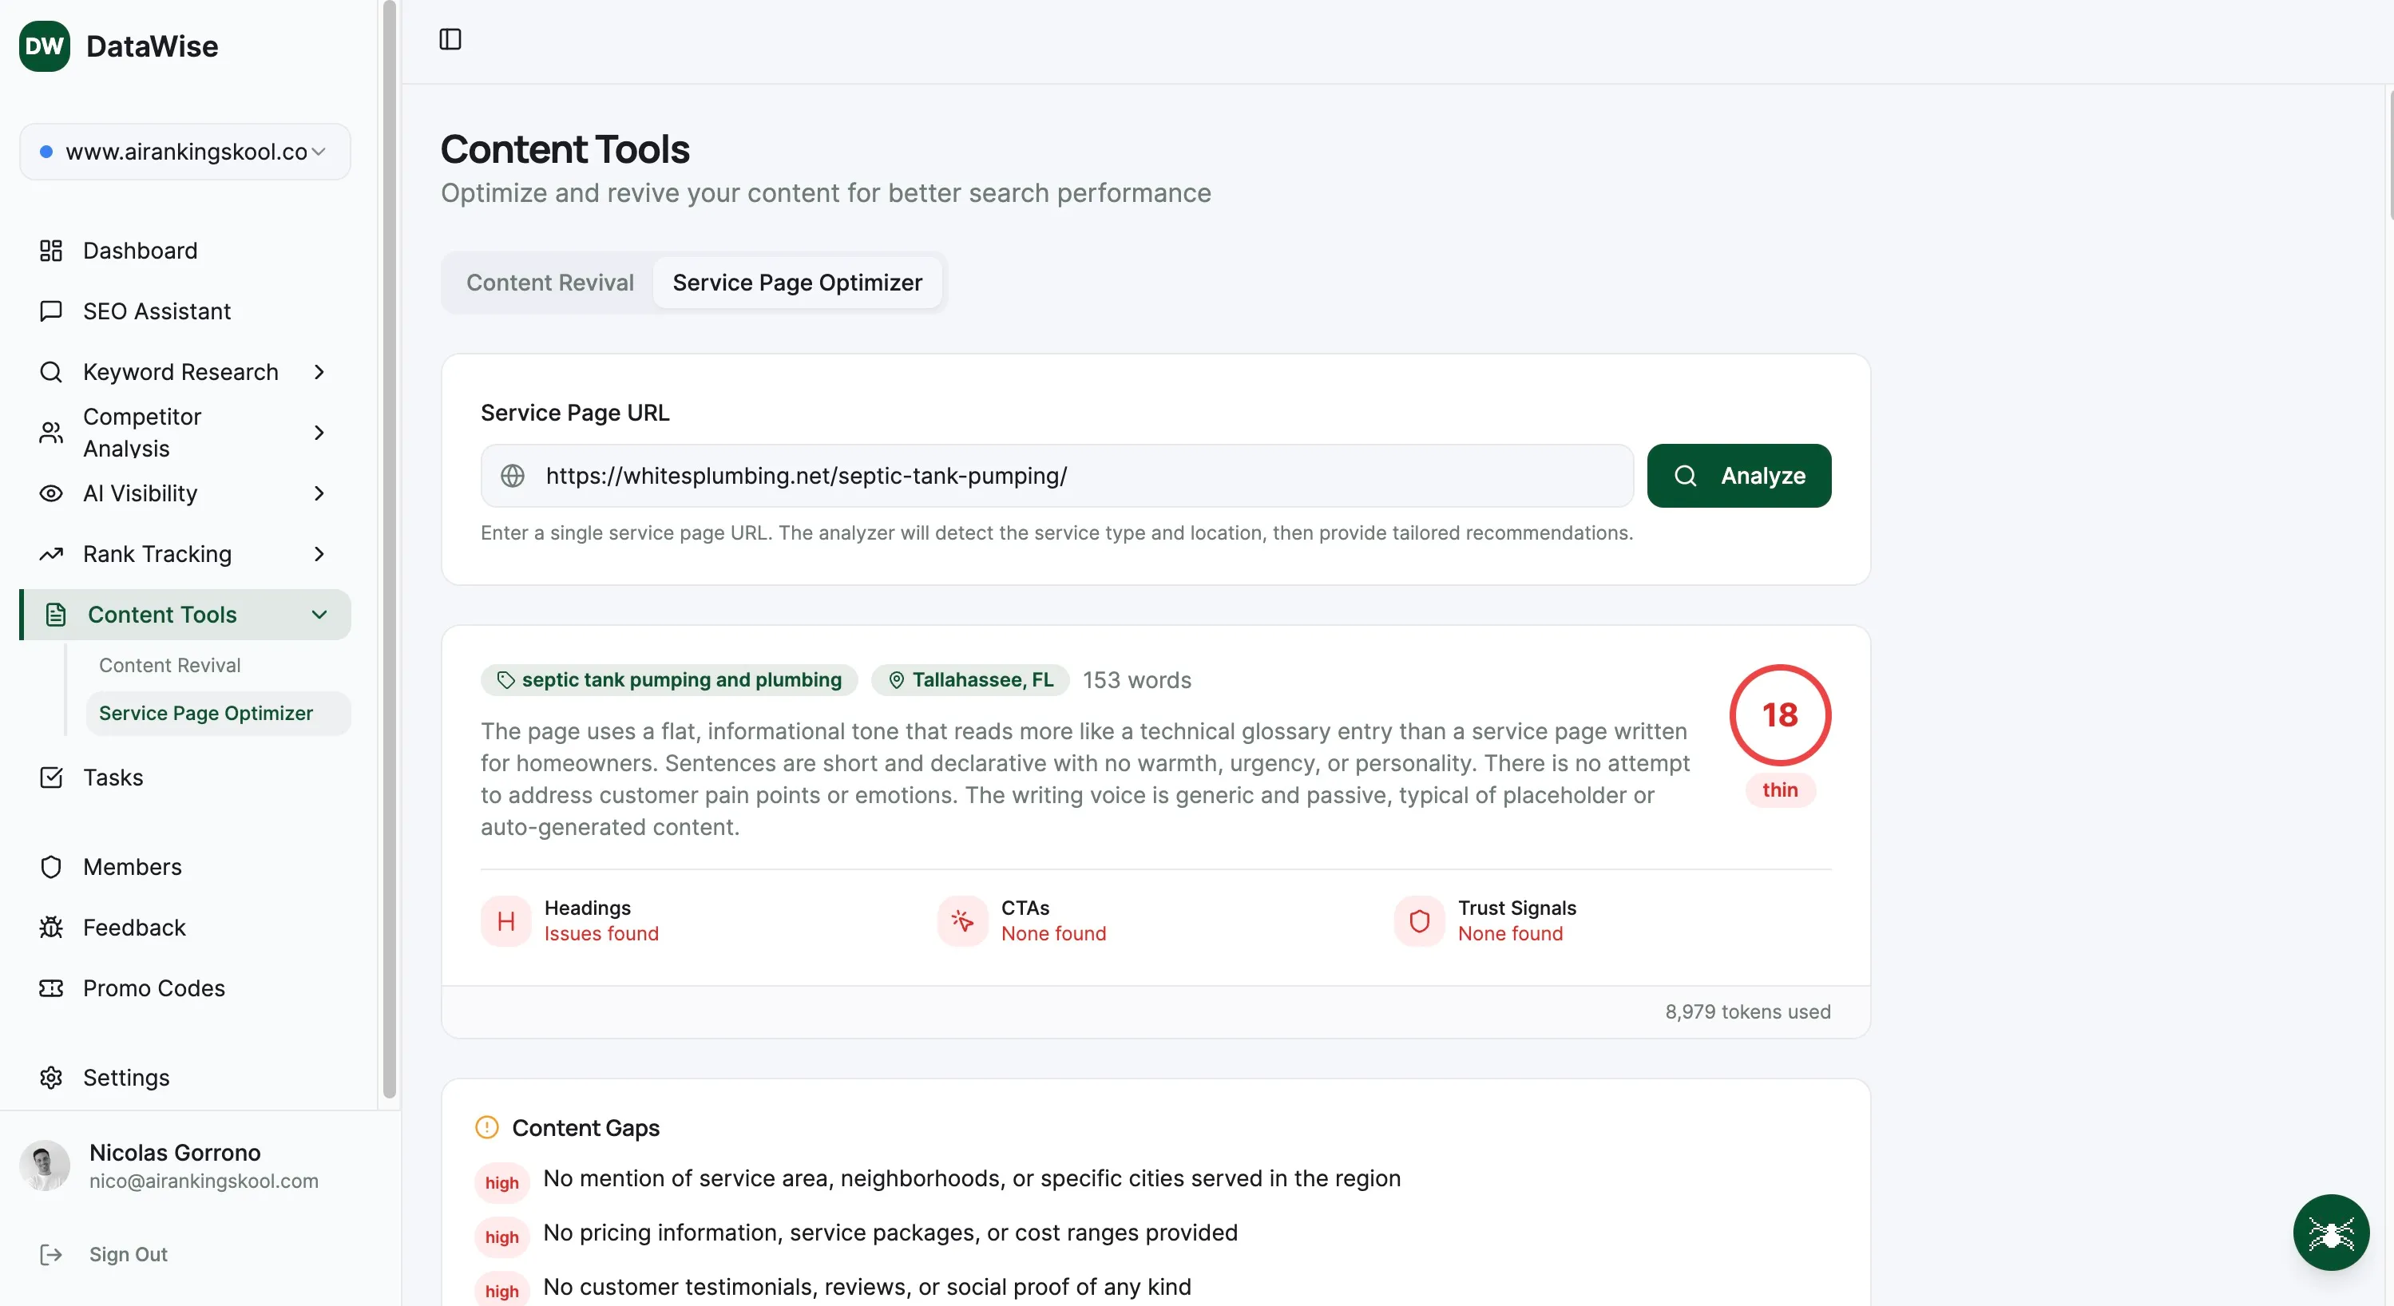The width and height of the screenshot is (2394, 1306).
Task: Click the Feedback bug icon
Action: [x=51, y=927]
